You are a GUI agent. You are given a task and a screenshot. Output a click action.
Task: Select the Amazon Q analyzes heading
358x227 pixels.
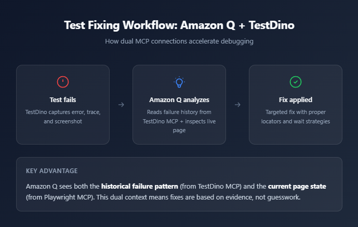click(x=179, y=100)
